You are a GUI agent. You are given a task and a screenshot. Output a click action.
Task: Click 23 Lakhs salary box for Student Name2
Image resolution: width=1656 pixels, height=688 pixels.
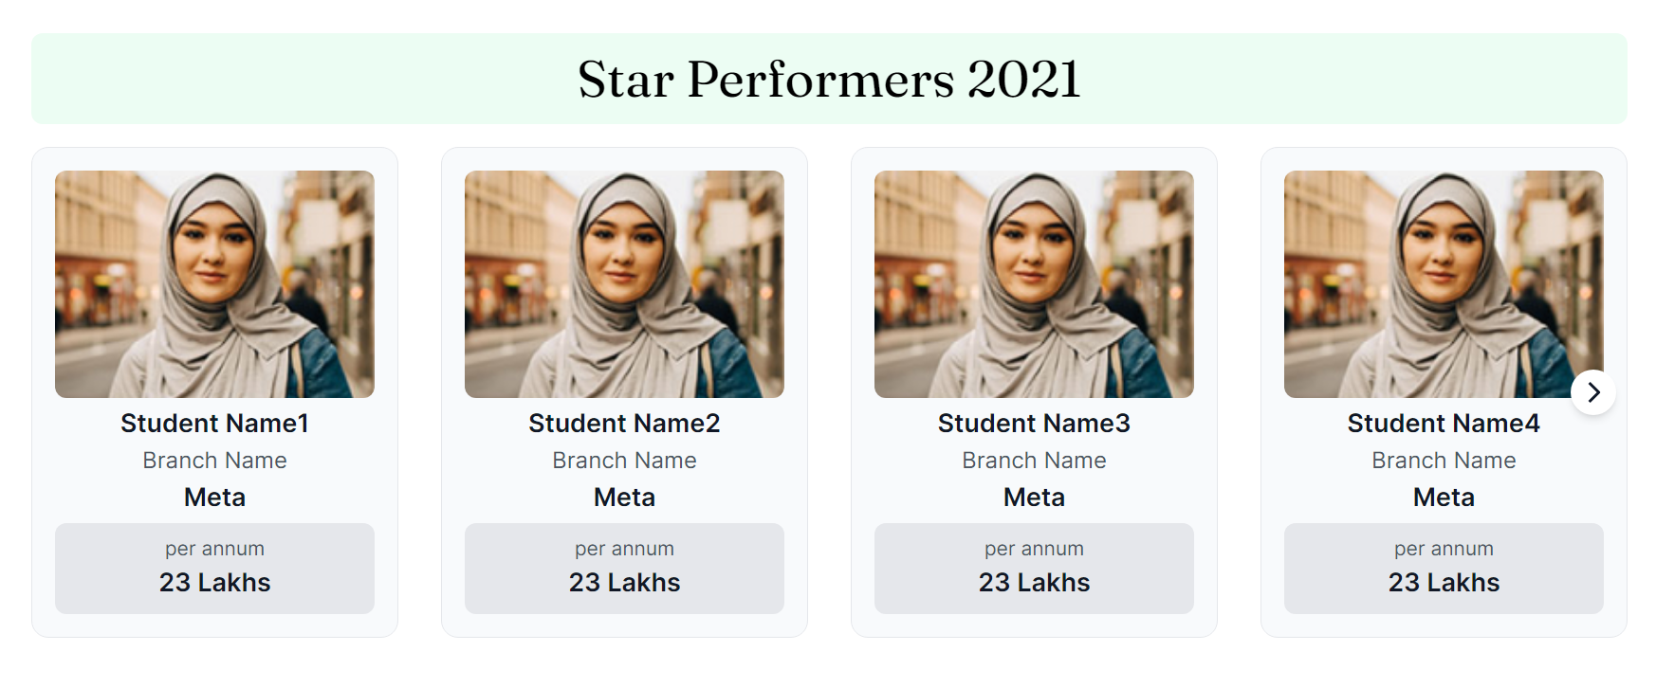pyautogui.click(x=624, y=569)
